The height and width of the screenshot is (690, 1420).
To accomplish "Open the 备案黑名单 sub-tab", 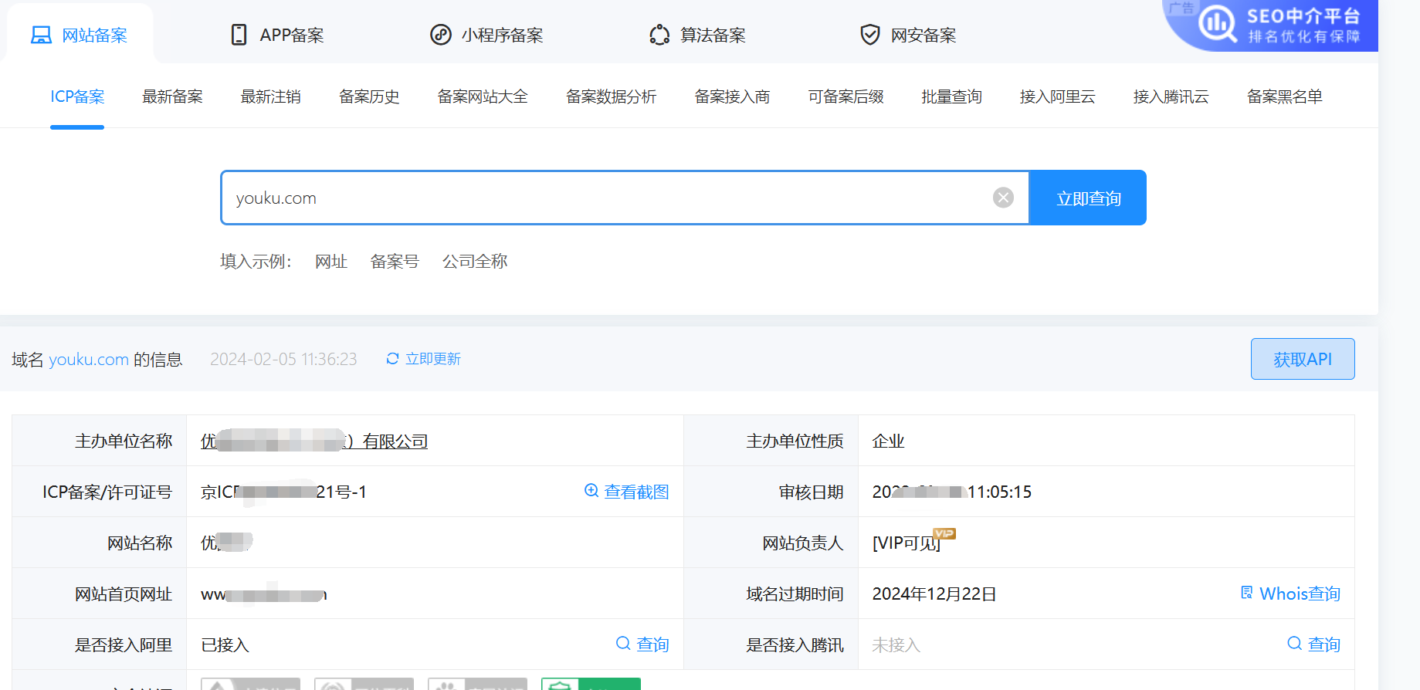I will [1284, 96].
